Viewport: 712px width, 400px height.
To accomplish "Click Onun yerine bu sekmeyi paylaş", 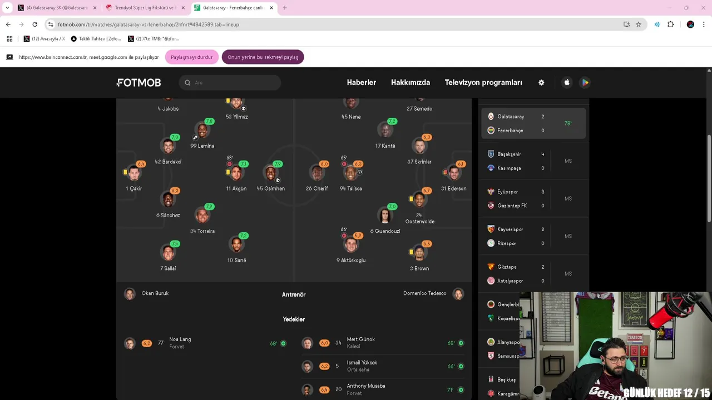I will [263, 57].
